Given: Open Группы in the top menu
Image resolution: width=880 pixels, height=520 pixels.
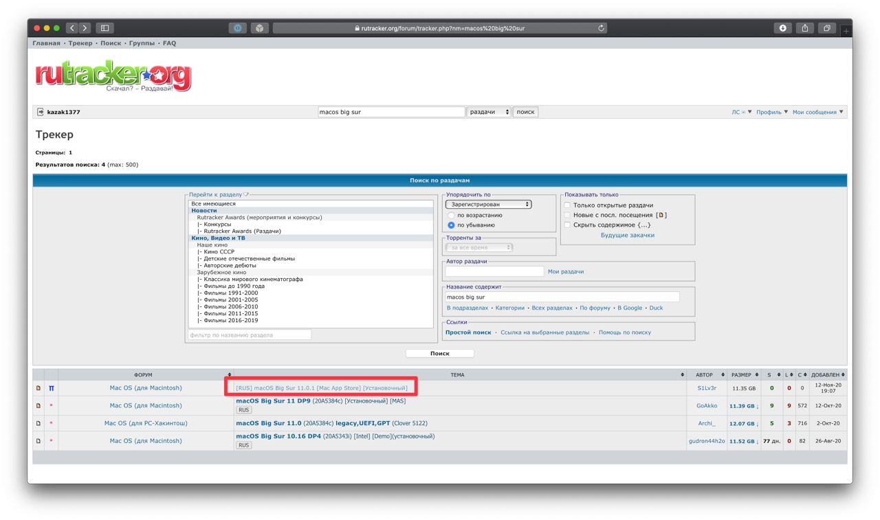Looking at the screenshot, I should [142, 43].
